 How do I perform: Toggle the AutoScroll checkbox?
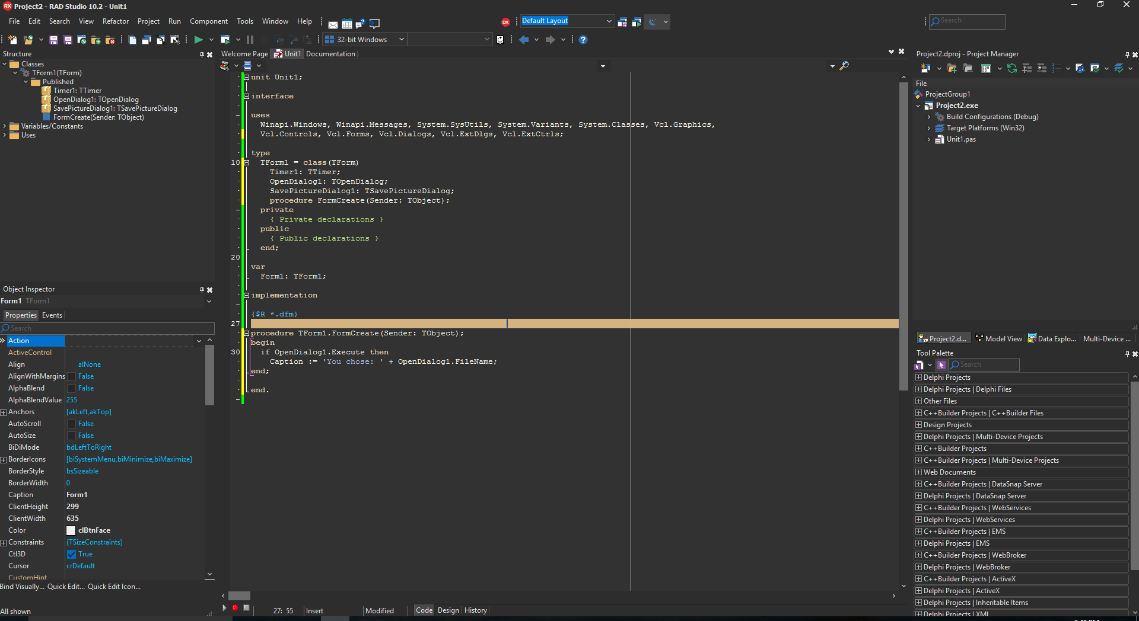(x=72, y=424)
